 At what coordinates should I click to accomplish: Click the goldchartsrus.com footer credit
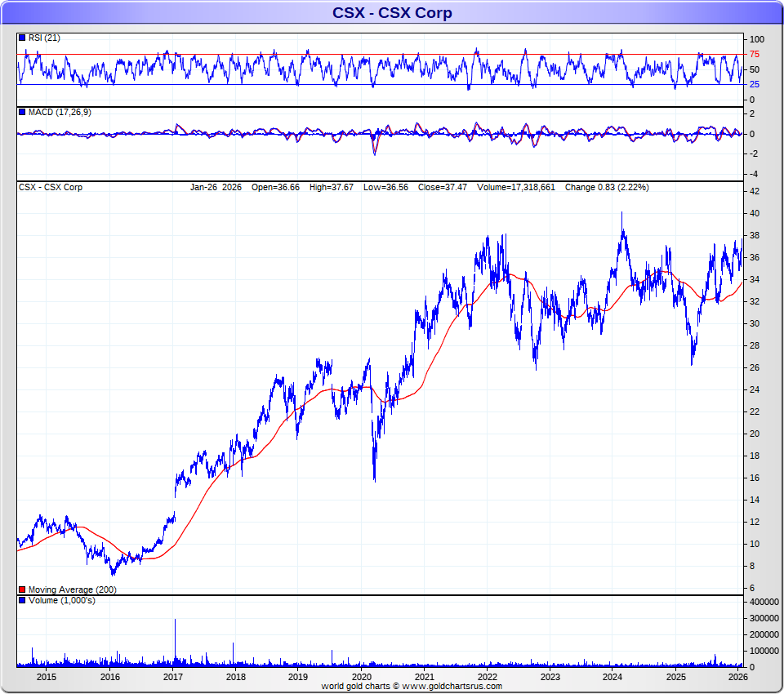click(x=412, y=686)
